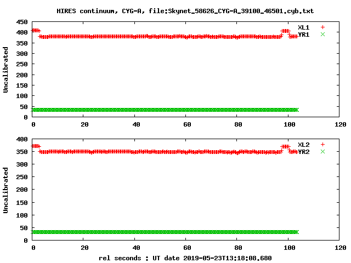Screen dimensions: 351x263
Task: Click the 200 y-axis tick label in the bottom plot
Action: (22, 190)
